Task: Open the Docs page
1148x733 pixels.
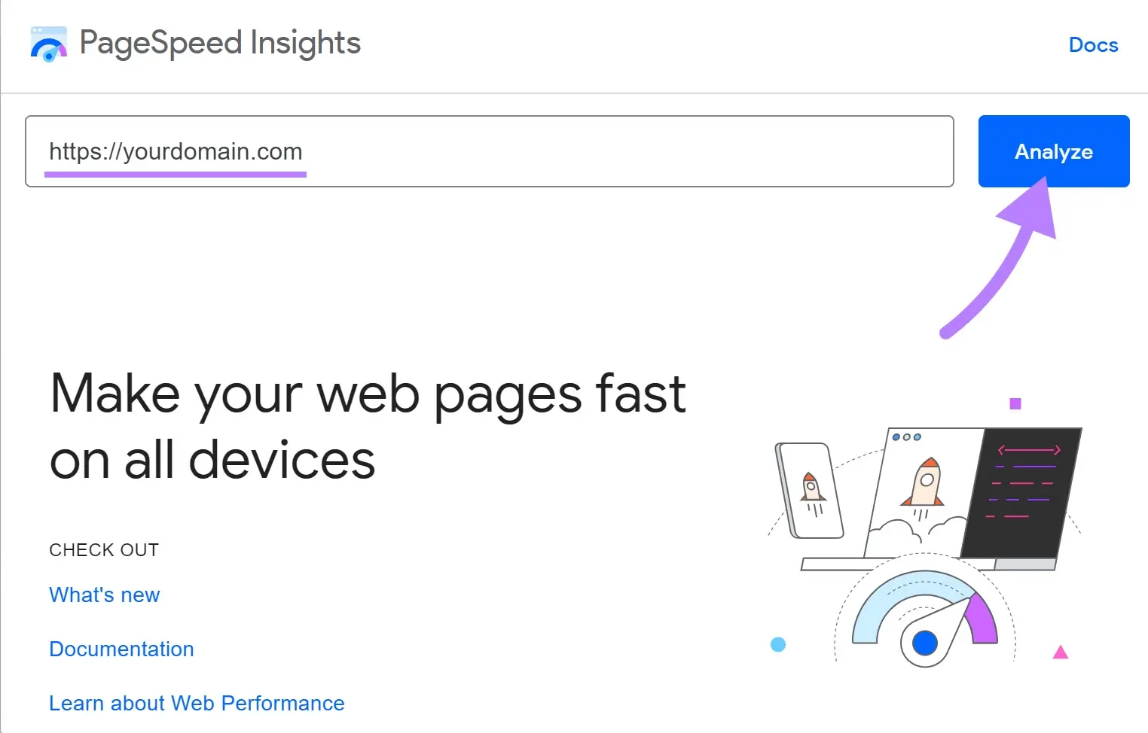Action: [1093, 45]
